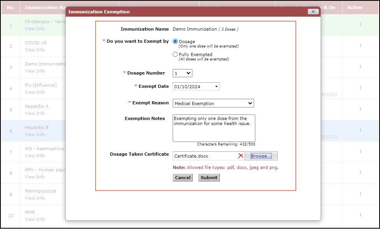This screenshot has height=229, width=380.
Task: Open action menu for MMR row
Action: (x=360, y=215)
